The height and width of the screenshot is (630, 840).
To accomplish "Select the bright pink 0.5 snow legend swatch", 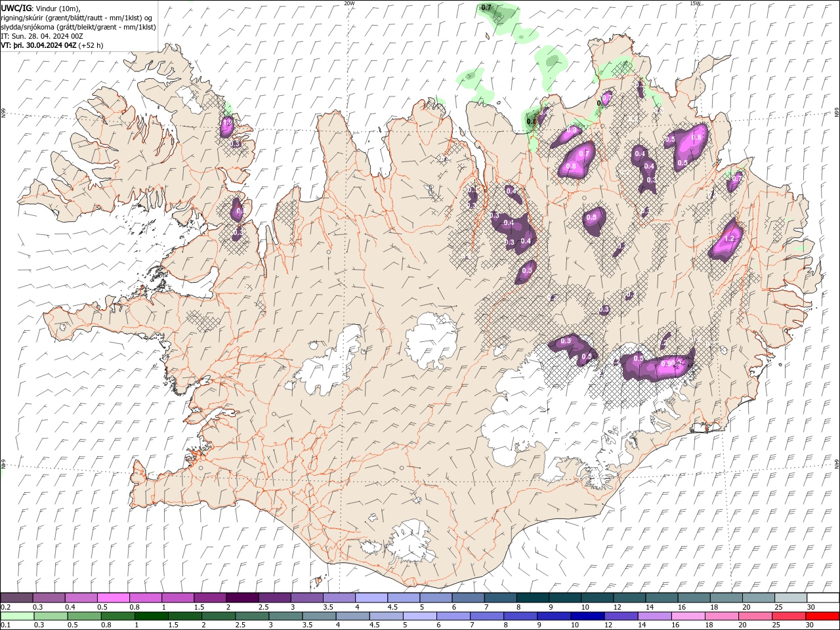I will tap(113, 597).
